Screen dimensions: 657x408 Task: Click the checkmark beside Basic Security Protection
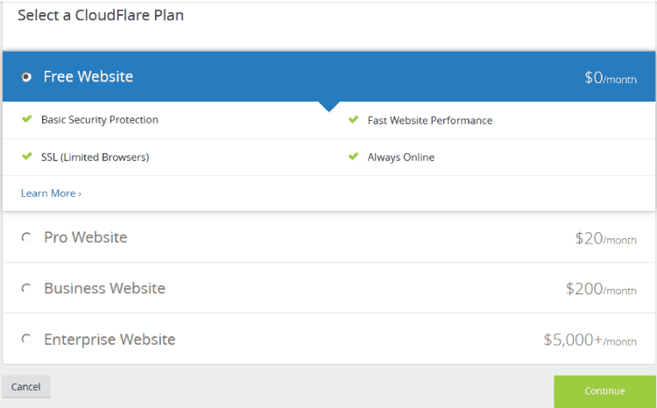[x=27, y=119]
